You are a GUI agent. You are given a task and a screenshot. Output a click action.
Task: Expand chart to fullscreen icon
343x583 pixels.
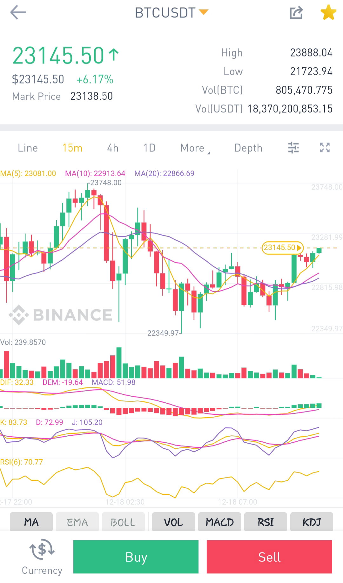325,147
